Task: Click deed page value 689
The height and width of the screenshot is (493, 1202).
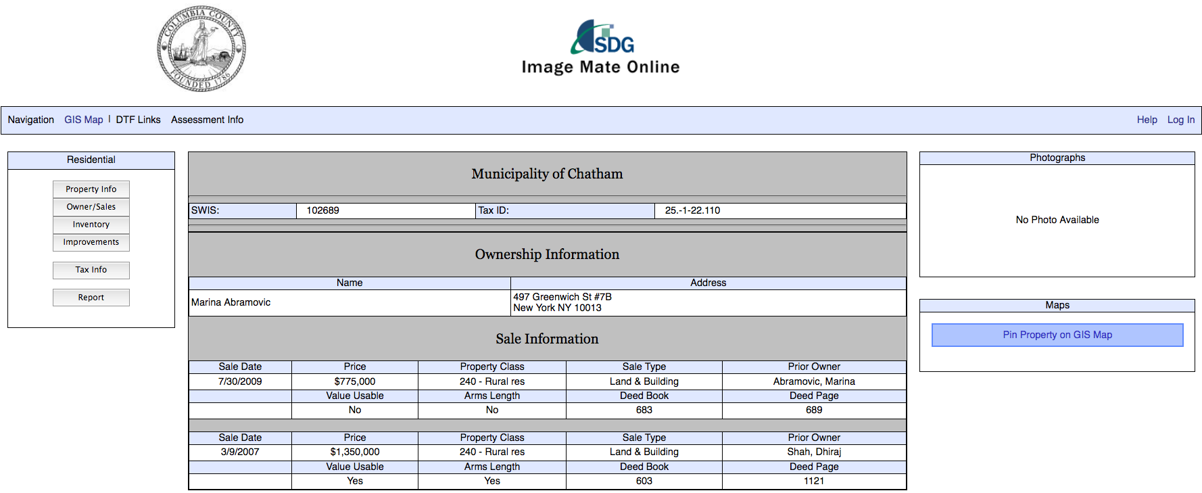Action: coord(814,410)
